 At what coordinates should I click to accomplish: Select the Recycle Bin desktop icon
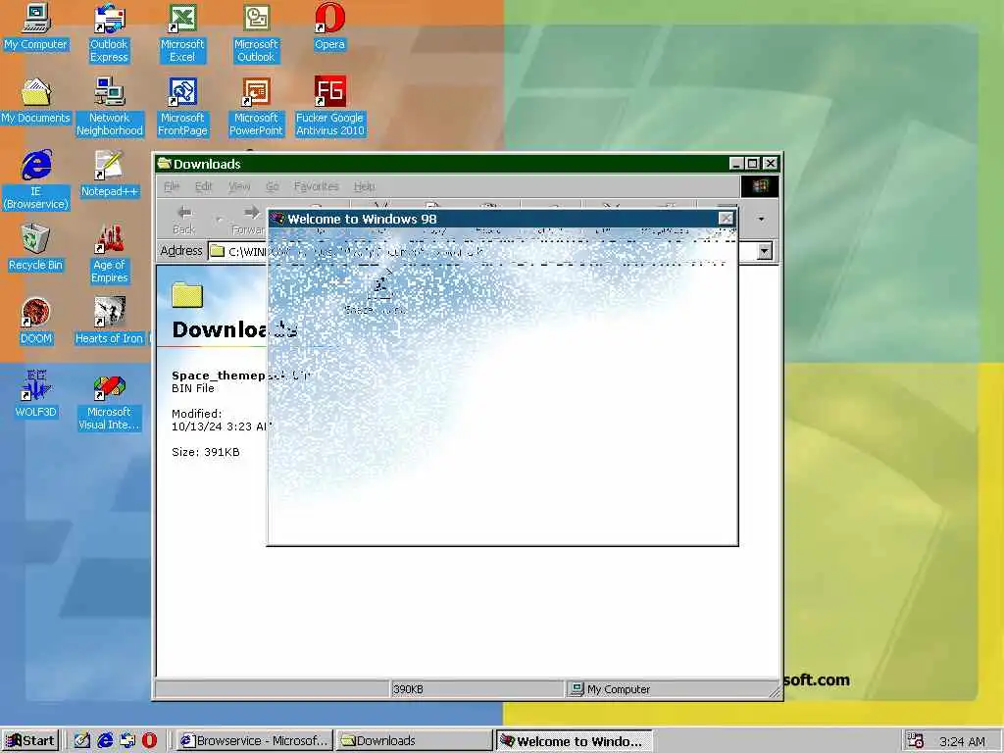[x=36, y=248]
